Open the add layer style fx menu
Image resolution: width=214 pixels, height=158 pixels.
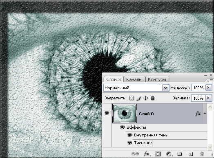(x=147, y=154)
